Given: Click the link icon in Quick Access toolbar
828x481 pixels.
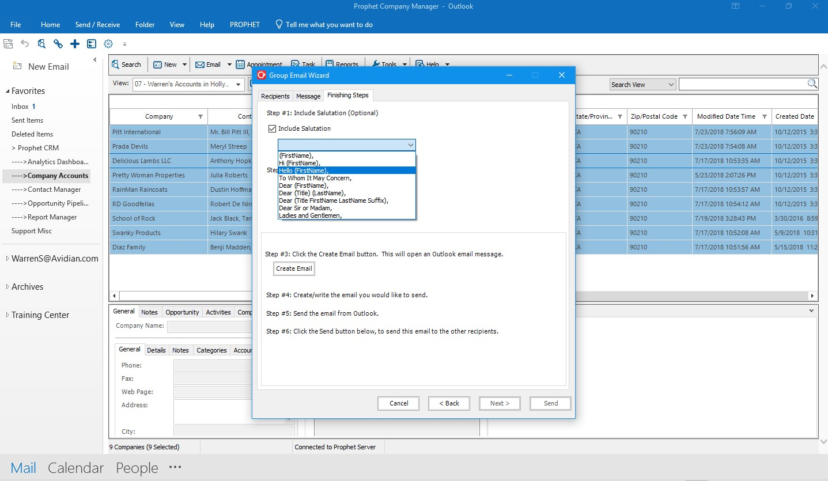Looking at the screenshot, I should (58, 44).
